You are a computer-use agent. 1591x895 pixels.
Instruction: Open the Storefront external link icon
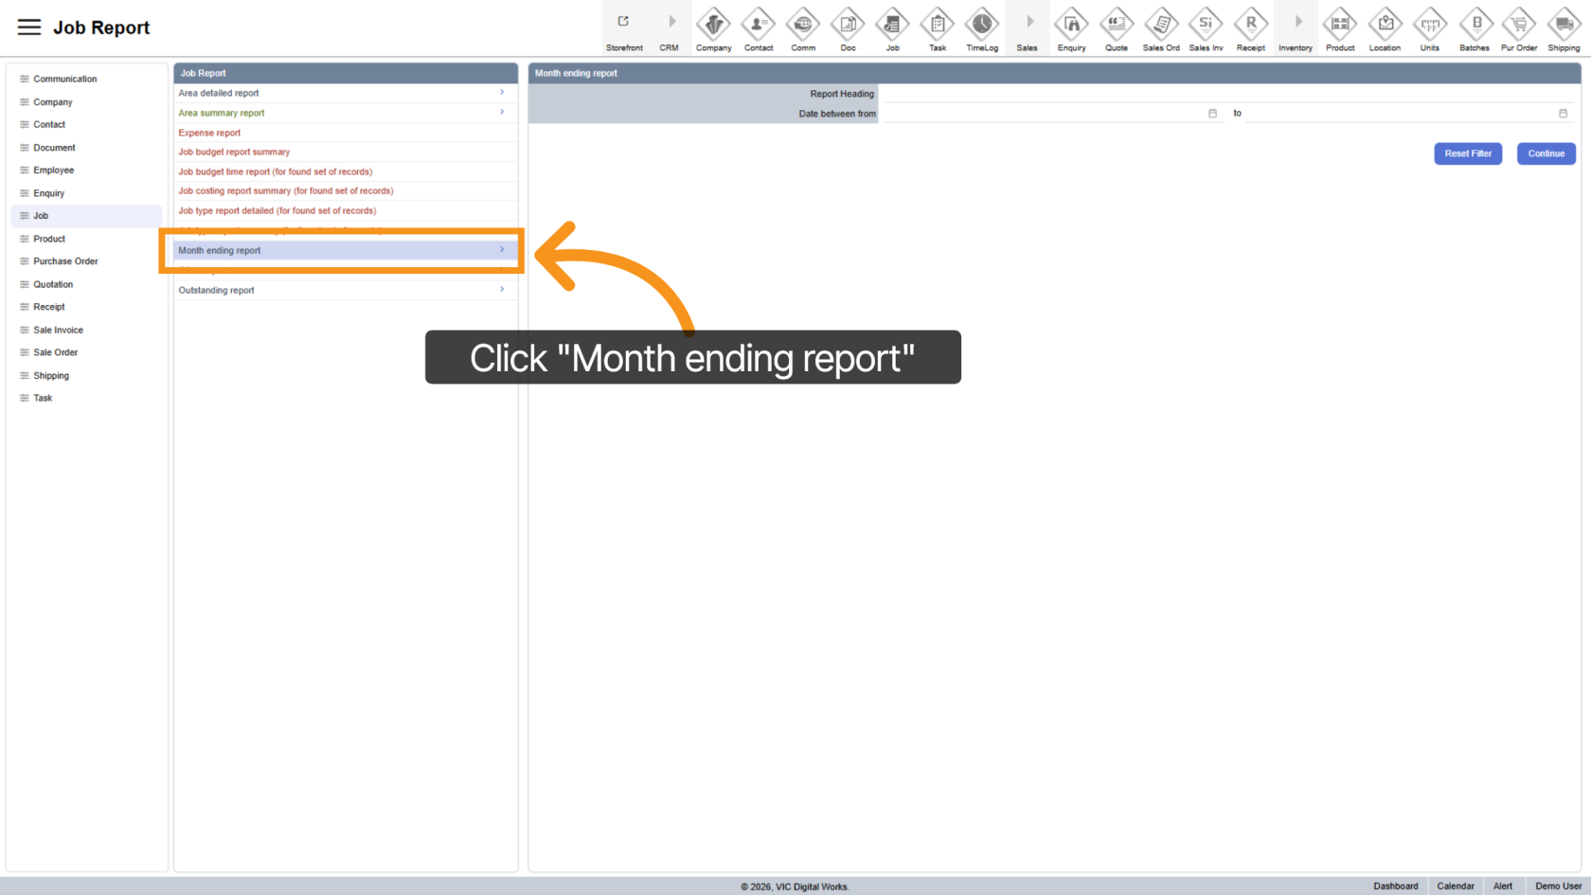(x=624, y=22)
